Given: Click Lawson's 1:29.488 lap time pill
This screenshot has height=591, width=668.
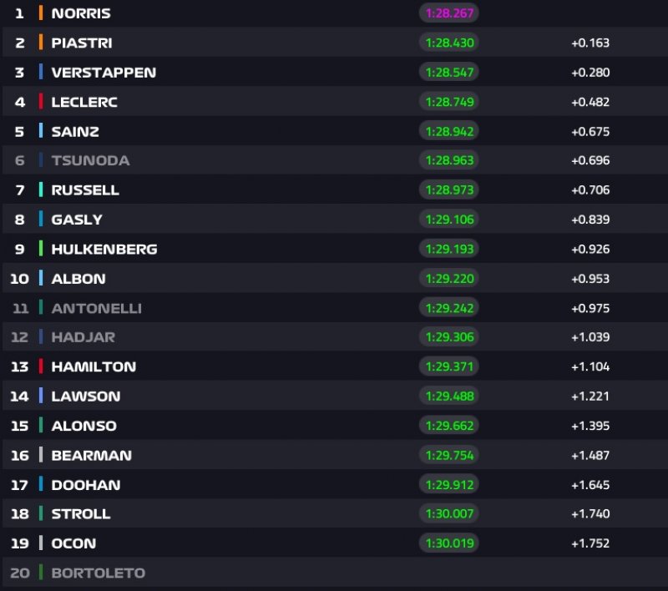Looking at the screenshot, I should coord(449,397).
